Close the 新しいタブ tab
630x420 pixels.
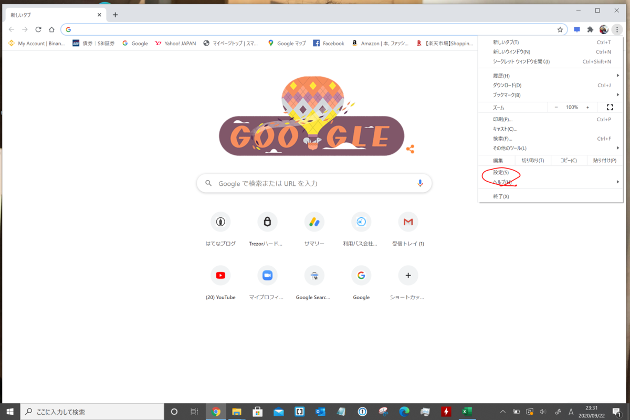click(99, 15)
